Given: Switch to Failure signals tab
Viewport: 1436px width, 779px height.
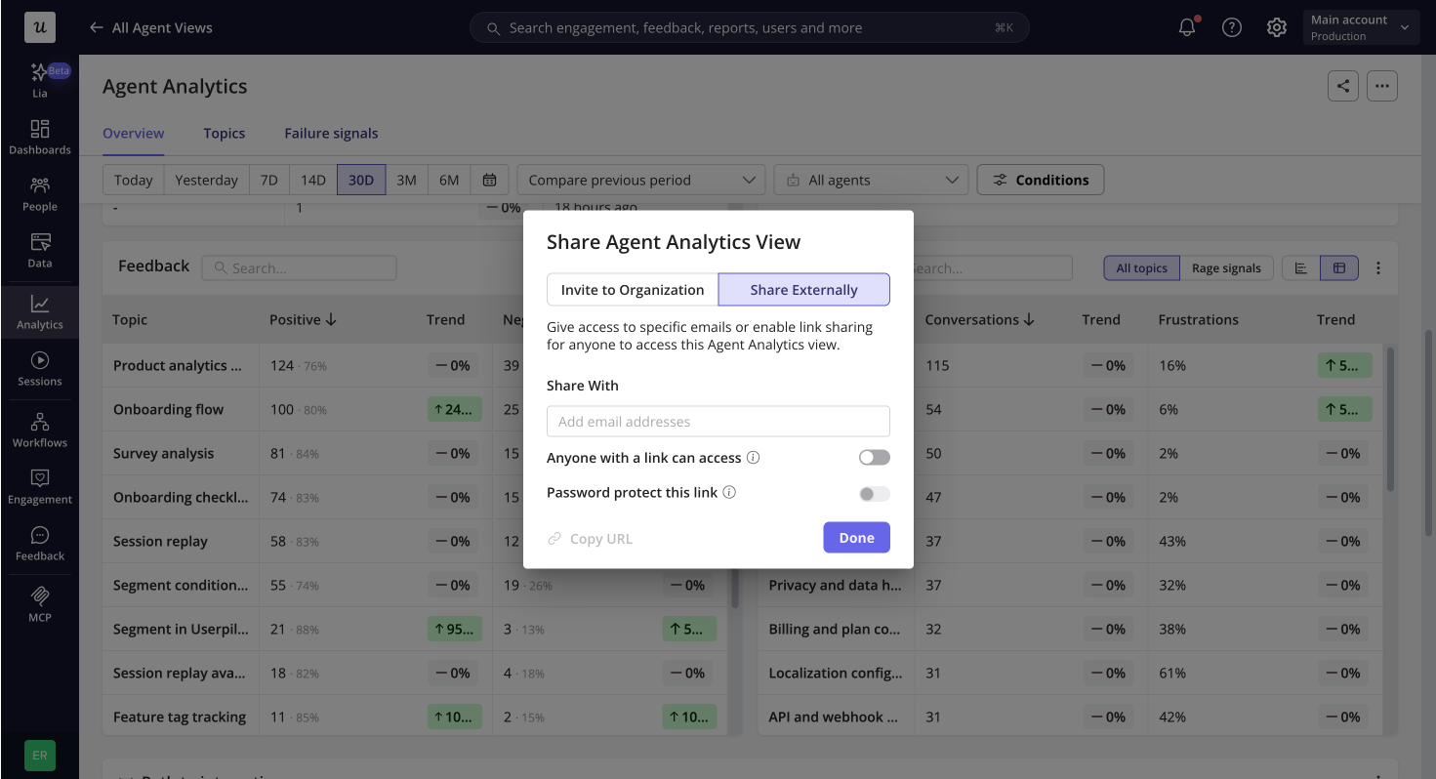Looking at the screenshot, I should (331, 134).
